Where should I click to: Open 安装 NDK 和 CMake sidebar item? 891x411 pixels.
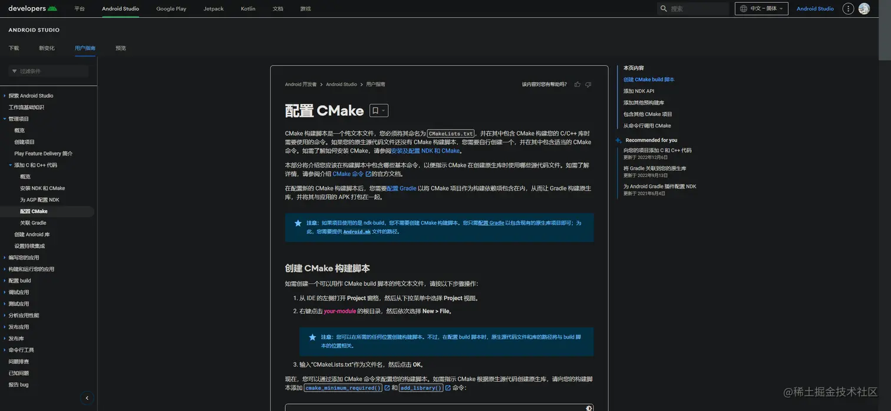point(42,188)
